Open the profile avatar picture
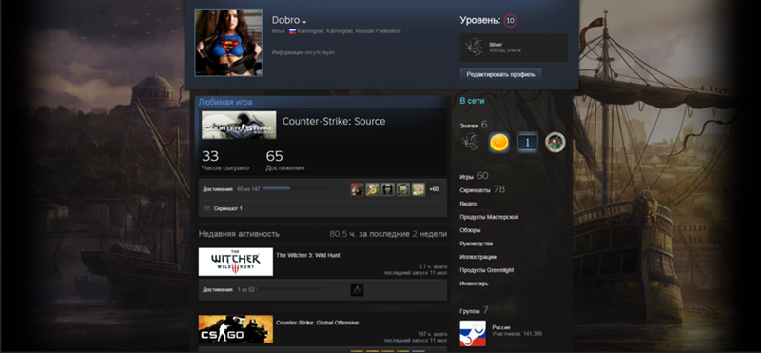Viewport: 761px width, 353px height. pos(228,42)
